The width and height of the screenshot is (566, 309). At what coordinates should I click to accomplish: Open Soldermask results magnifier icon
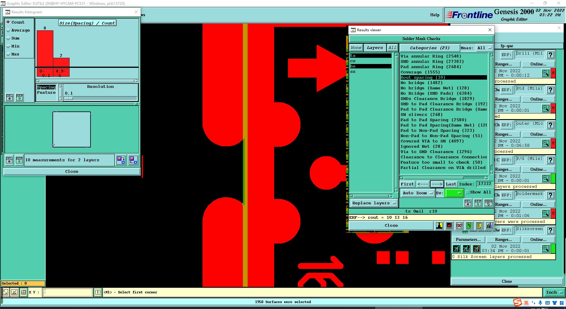click(x=546, y=213)
